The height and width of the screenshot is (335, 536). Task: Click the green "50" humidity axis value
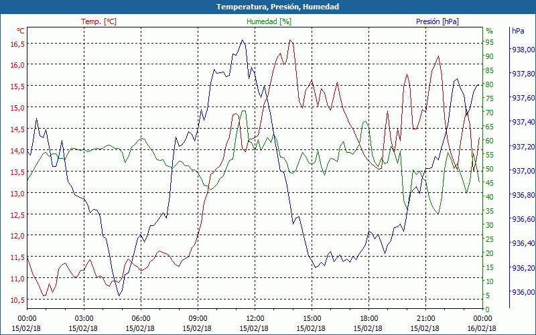[490, 169]
